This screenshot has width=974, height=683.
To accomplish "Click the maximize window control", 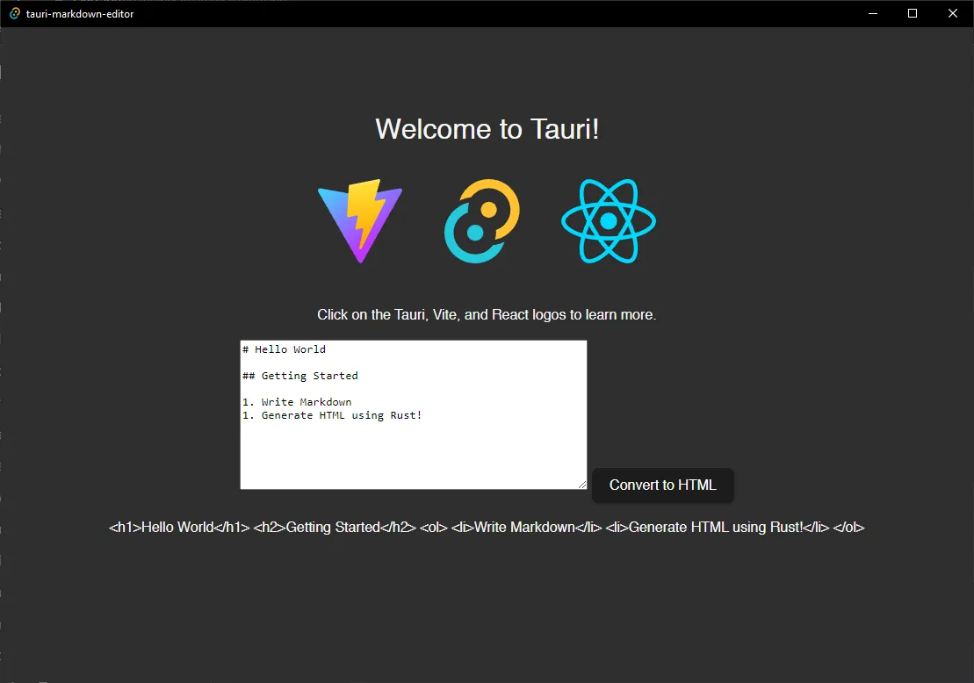I will (912, 13).
